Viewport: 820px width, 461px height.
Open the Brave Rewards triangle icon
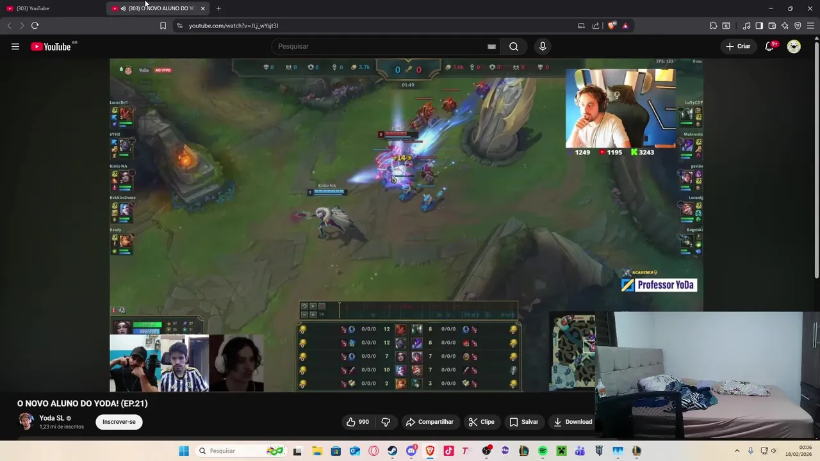click(625, 26)
